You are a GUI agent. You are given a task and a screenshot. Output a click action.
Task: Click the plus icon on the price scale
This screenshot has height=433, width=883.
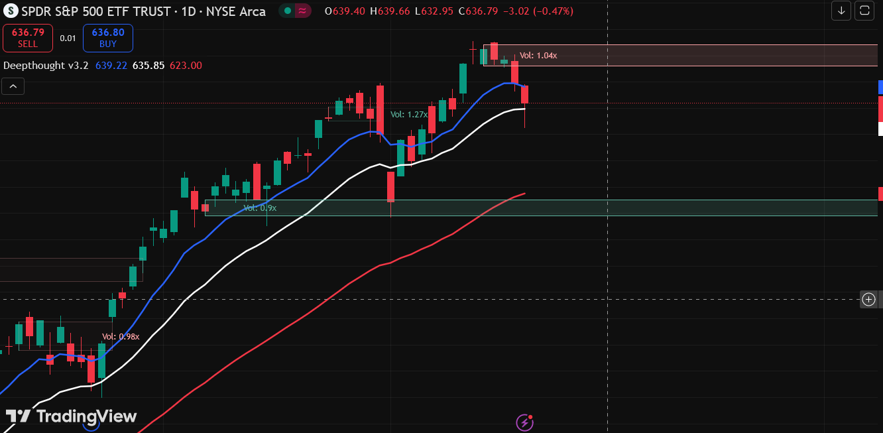coord(868,299)
